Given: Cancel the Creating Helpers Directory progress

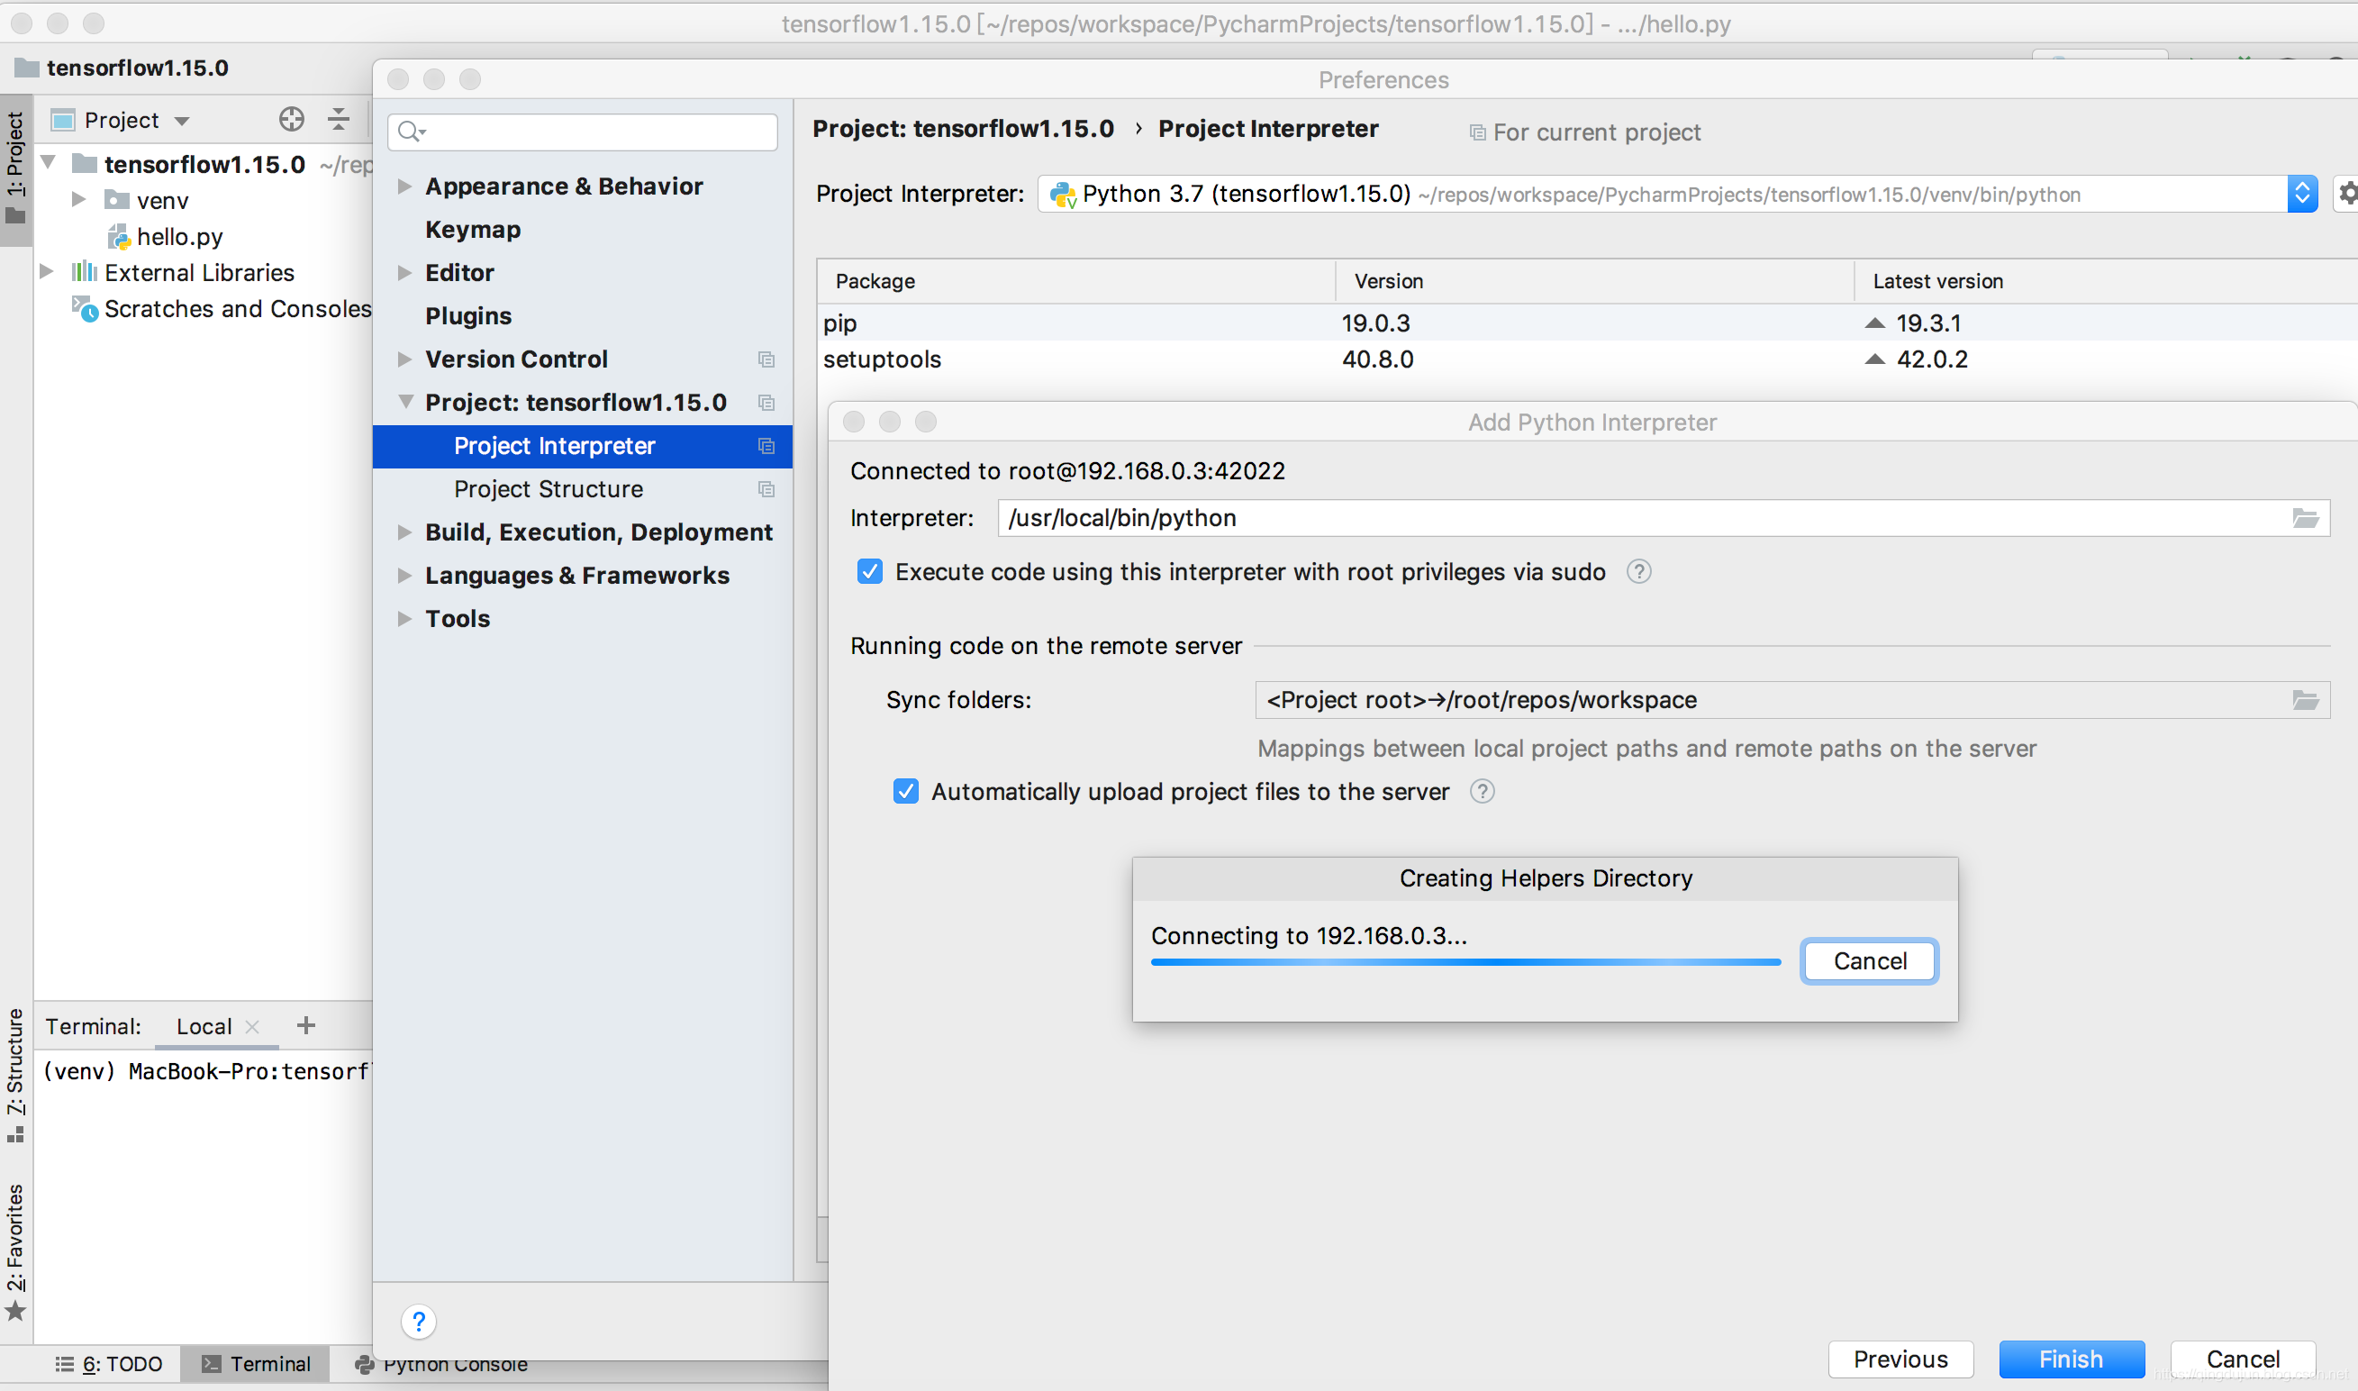Looking at the screenshot, I should 1870,960.
